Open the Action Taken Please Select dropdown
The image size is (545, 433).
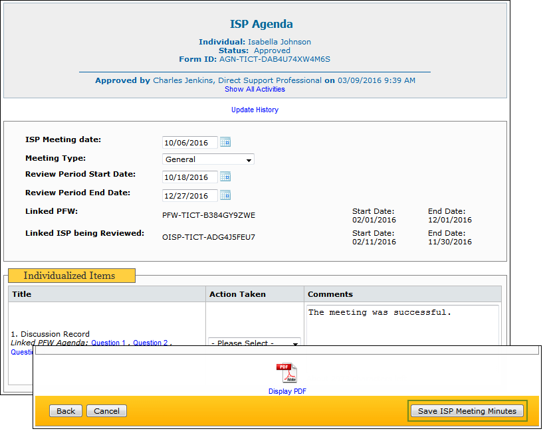254,342
